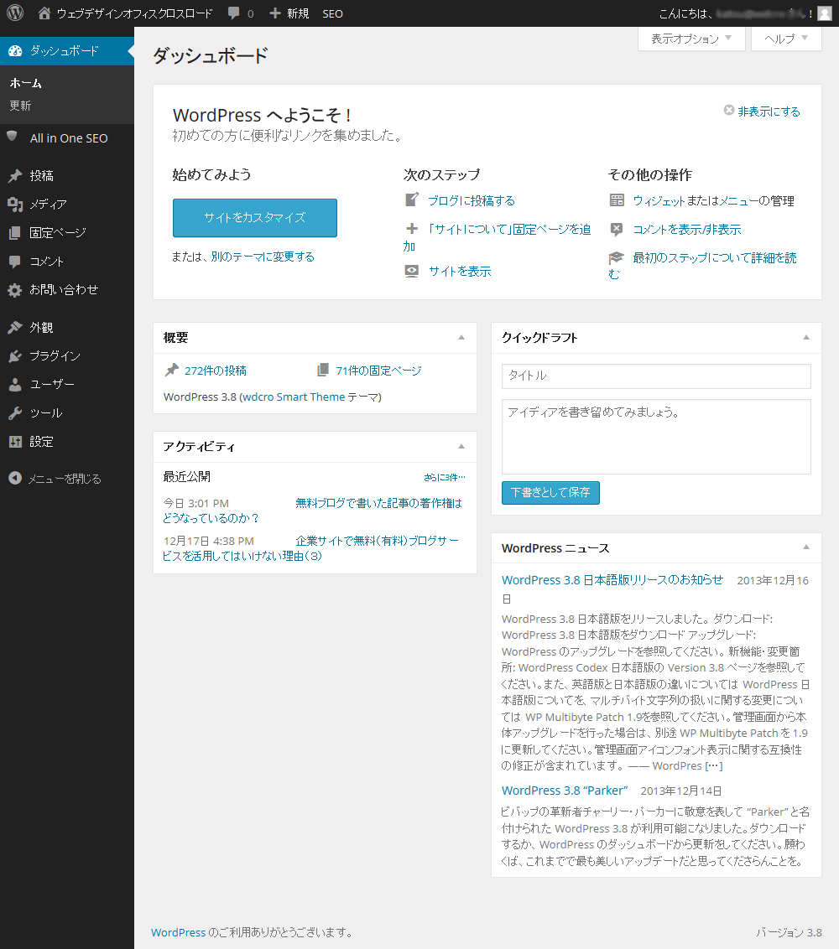Viewport: 839px width, 949px height.
Task: Click the plus icon for 新規
Action: pyautogui.click(x=275, y=13)
